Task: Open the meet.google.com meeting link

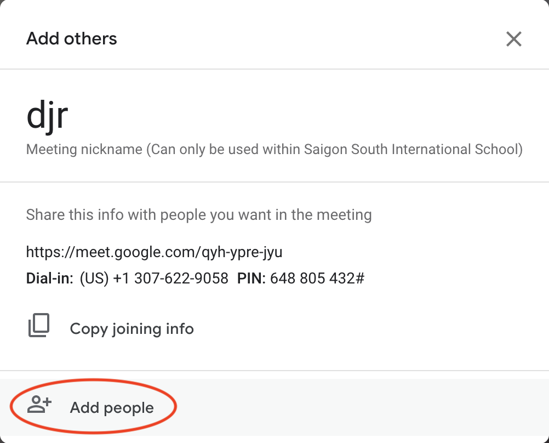Action: (x=154, y=252)
